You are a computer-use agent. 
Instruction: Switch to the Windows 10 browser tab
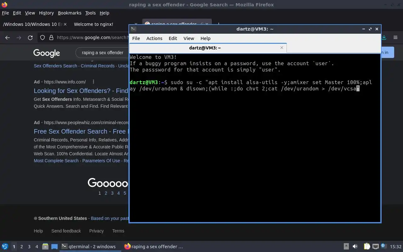point(33,24)
